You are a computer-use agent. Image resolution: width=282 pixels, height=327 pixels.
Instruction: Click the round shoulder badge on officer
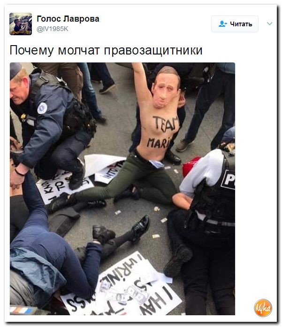click(42, 108)
